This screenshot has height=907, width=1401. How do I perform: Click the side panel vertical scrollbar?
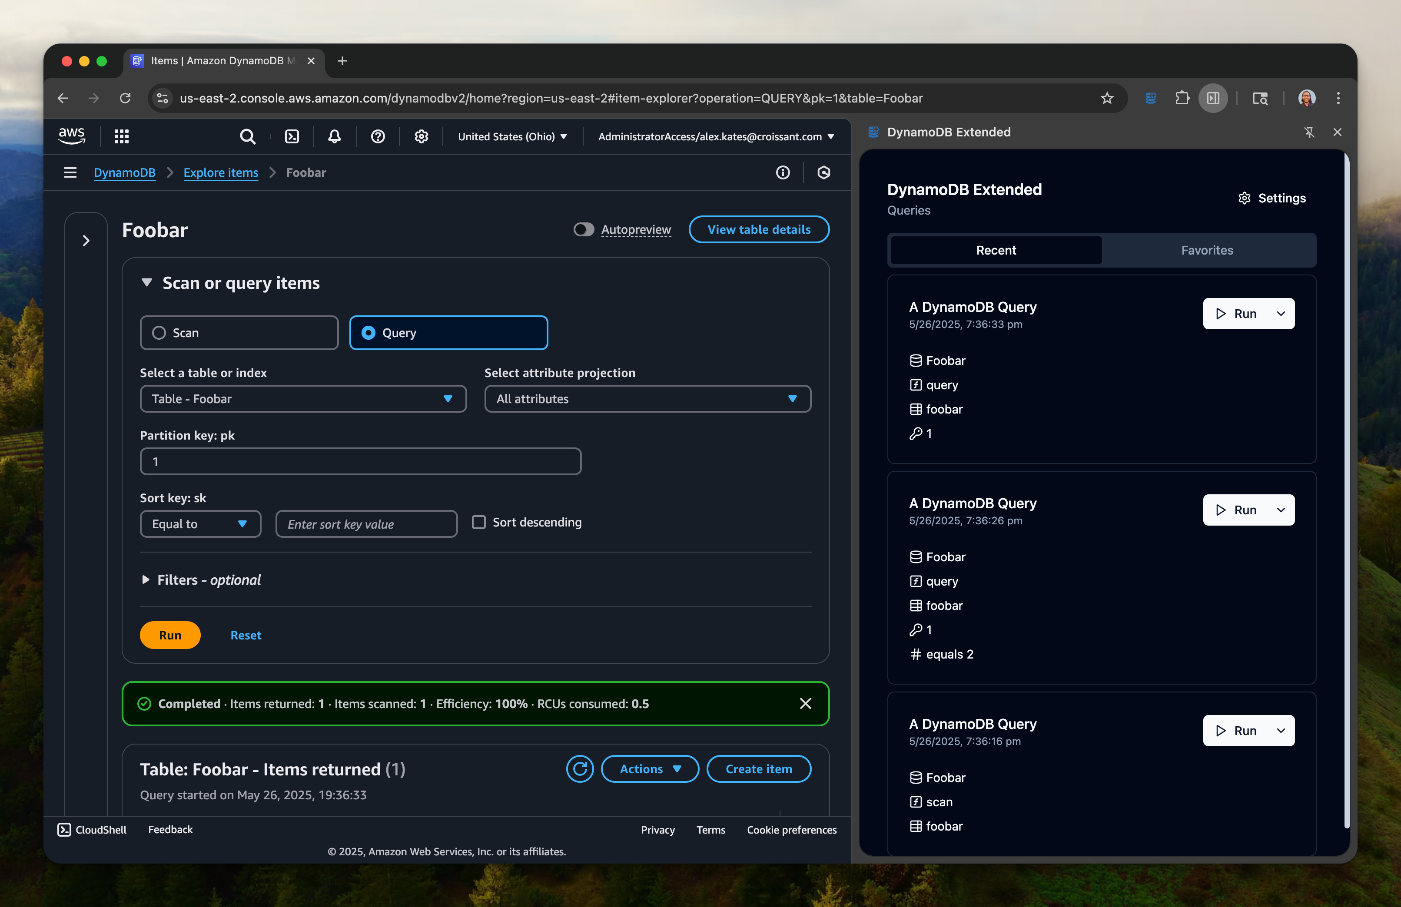pyautogui.click(x=1347, y=491)
